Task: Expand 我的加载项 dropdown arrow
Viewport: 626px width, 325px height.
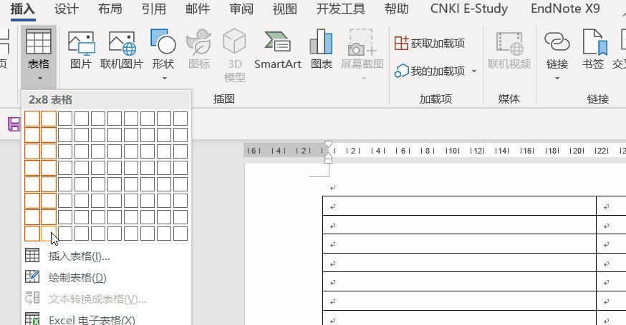Action: pos(474,71)
